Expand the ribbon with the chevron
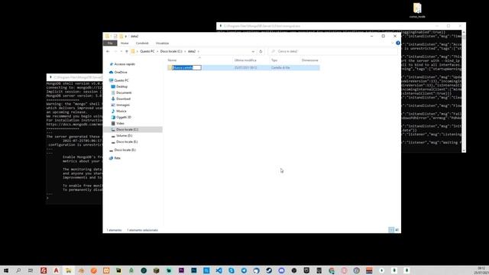This screenshot has height=275, width=489. (392, 43)
